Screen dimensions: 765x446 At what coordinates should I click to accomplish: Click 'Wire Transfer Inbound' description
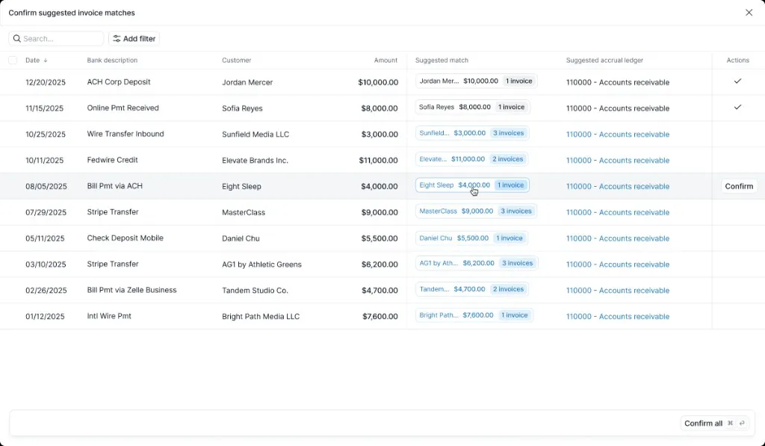pyautogui.click(x=126, y=134)
